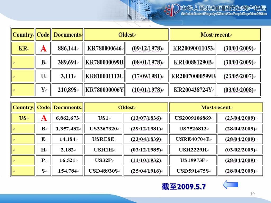Click the P code cell
The height and width of the screenshot is (203, 271).
[43, 160]
